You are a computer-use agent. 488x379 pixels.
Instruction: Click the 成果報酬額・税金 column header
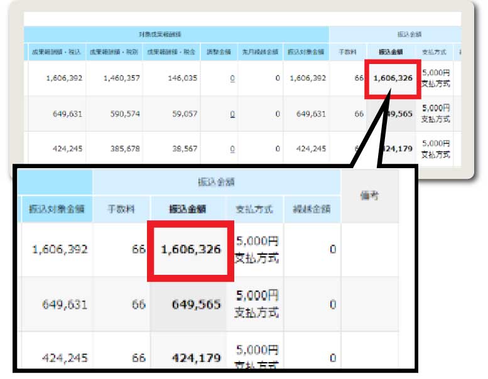[171, 52]
